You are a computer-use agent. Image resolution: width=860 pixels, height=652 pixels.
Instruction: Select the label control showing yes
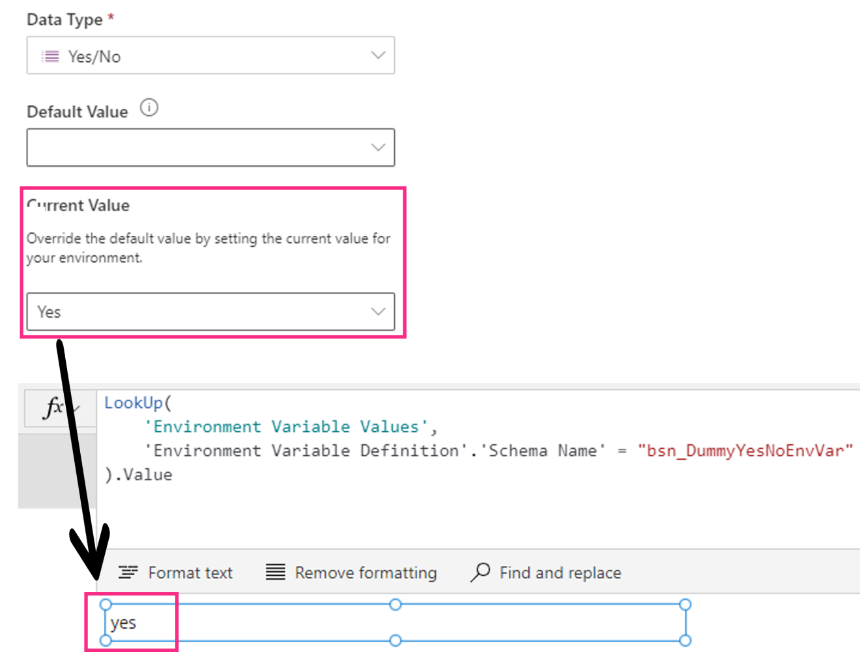[261, 623]
